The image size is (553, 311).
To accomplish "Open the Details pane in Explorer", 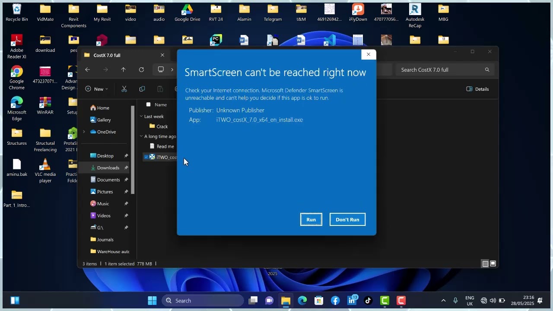I will click(478, 89).
